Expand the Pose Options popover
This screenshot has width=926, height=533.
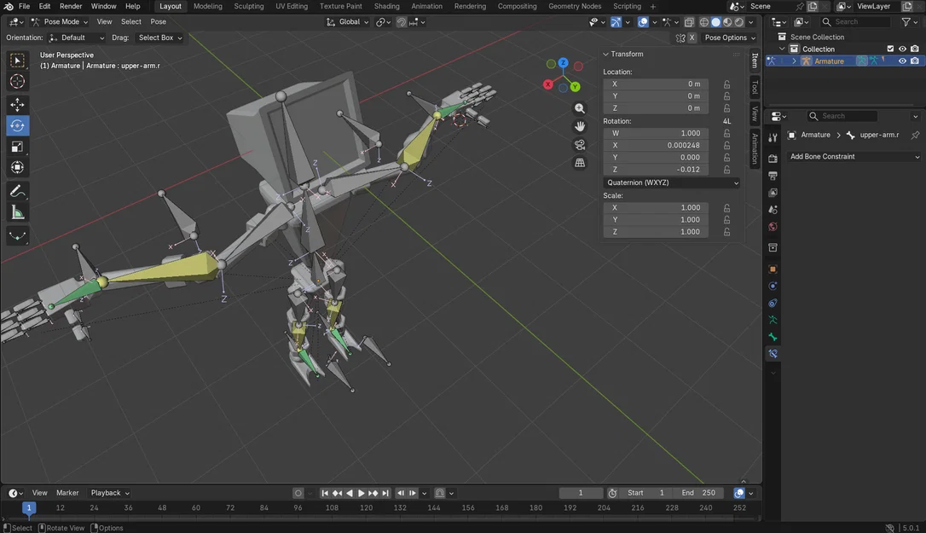click(730, 38)
